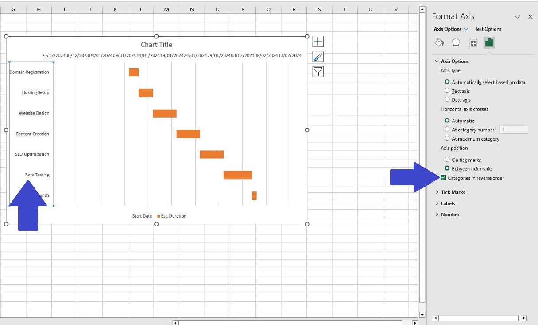
Task: Close the Format Axis pane
Action: [530, 17]
